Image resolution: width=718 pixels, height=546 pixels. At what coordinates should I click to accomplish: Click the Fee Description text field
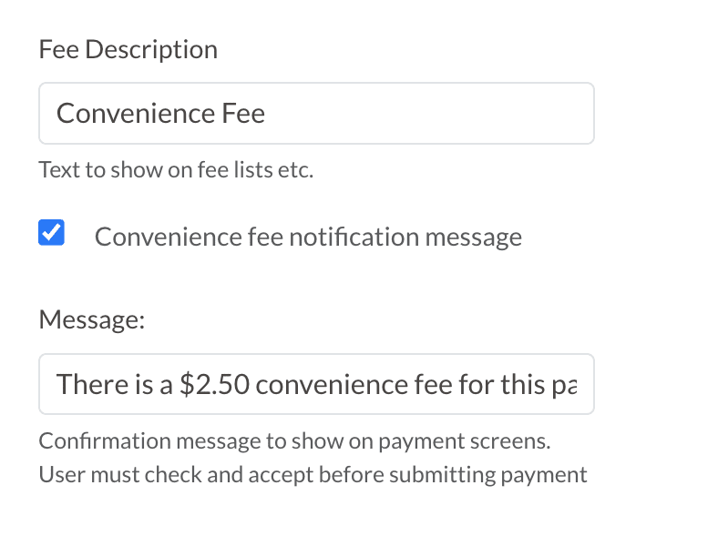pos(315,114)
